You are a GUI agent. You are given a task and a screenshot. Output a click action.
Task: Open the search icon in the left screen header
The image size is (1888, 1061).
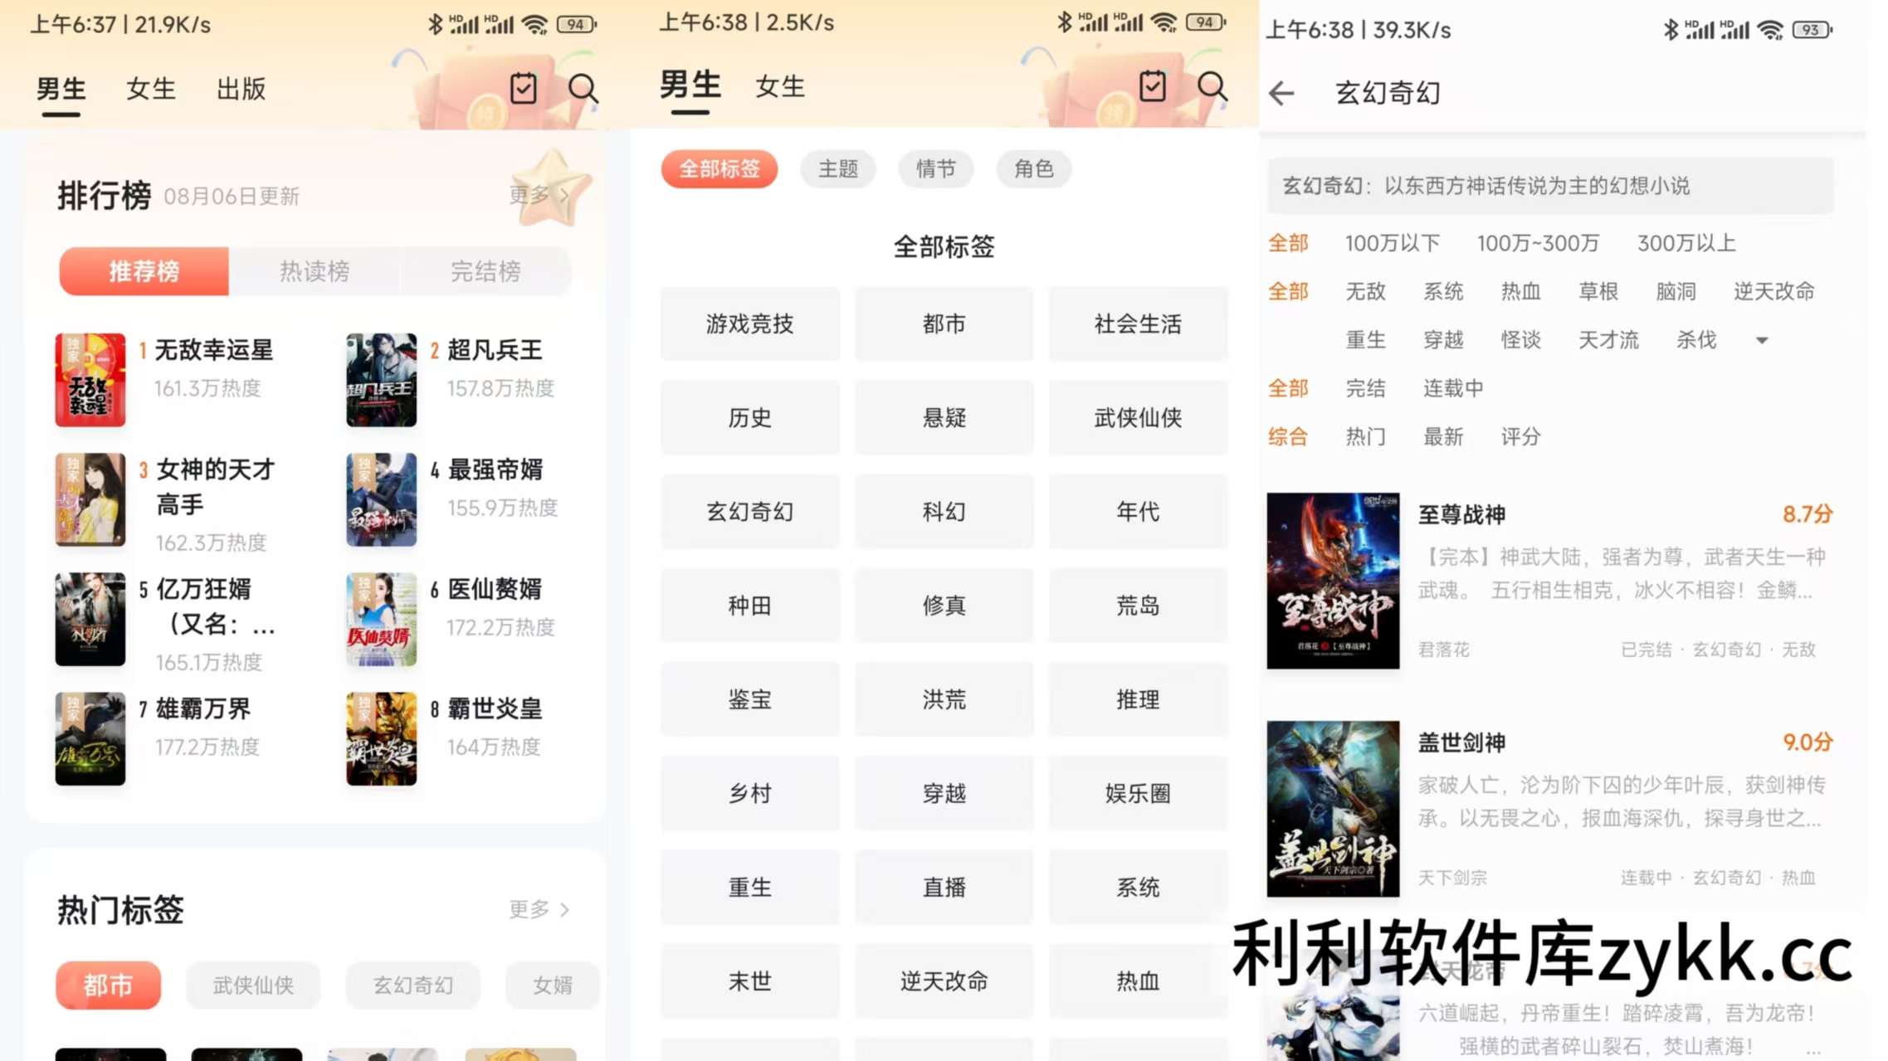(x=583, y=88)
